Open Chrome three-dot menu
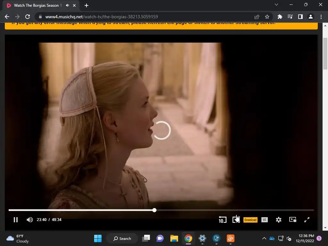This screenshot has width=328, height=246. pyautogui.click(x=321, y=17)
